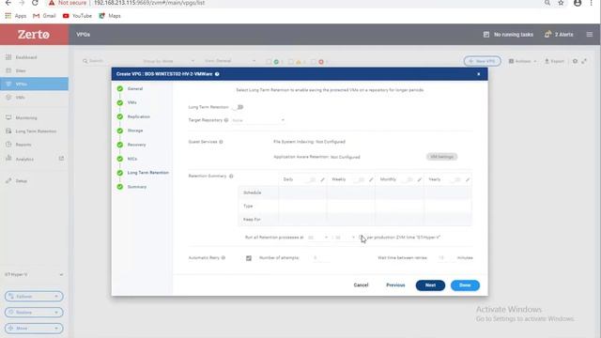Click the Previous button
The image size is (601, 338).
[395, 285]
